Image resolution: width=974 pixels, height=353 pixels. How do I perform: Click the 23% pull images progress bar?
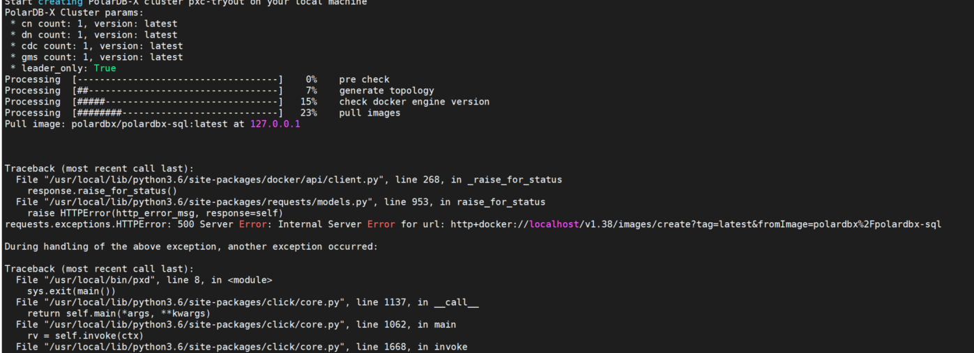pos(178,113)
